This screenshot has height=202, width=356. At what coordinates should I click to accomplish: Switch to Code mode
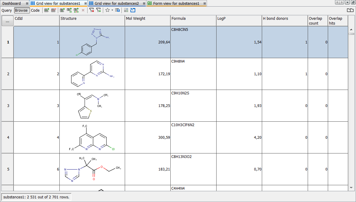click(x=35, y=10)
